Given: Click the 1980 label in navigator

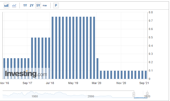Looking at the screenshot, I should click(35, 96).
